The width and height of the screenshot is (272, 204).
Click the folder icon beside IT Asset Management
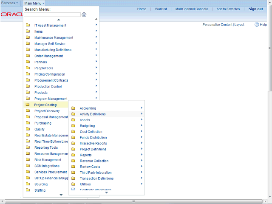click(28, 25)
